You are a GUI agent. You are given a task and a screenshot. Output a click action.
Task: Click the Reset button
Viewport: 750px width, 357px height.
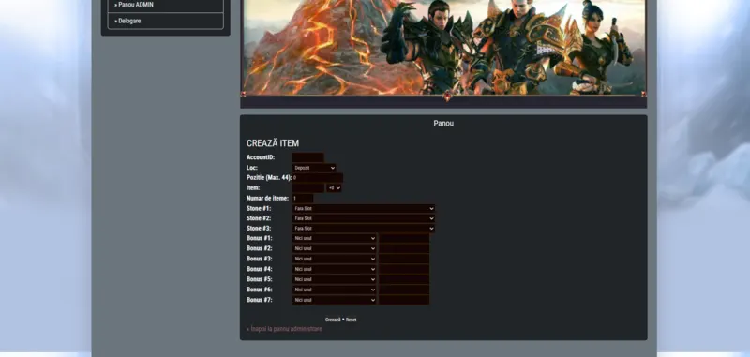(351, 320)
